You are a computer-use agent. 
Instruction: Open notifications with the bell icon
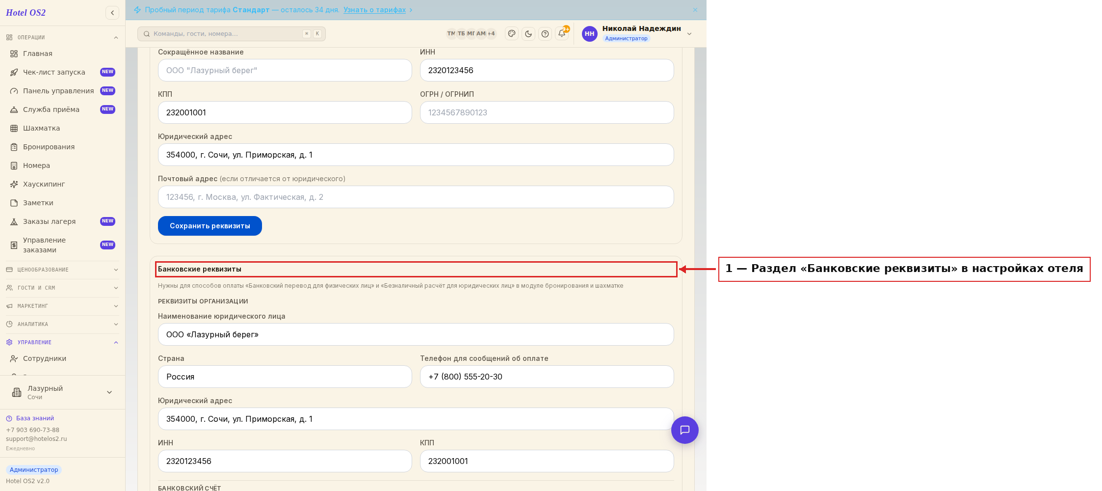coord(562,34)
